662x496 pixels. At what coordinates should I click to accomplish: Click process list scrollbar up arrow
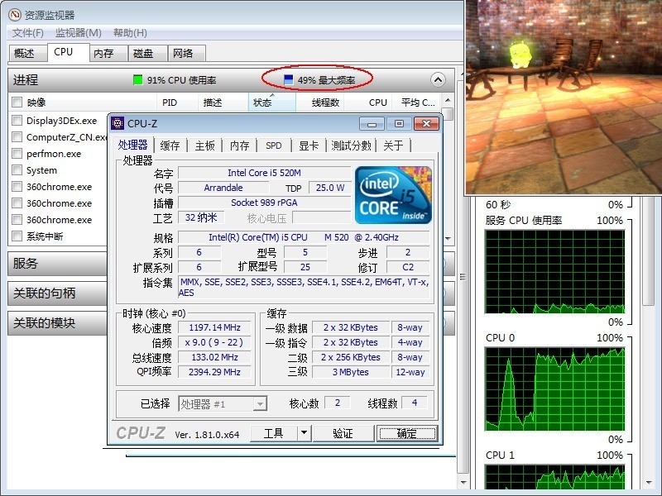pos(448,100)
